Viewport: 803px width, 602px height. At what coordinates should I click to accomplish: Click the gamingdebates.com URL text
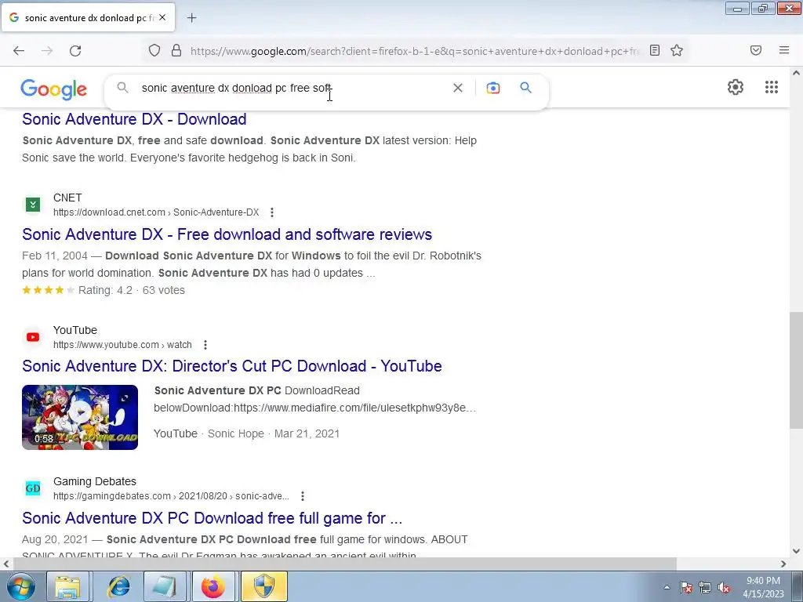tap(171, 496)
